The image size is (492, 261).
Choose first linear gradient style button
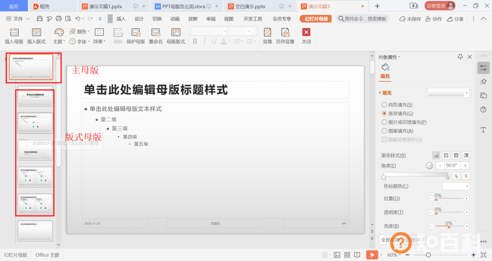[436, 155]
